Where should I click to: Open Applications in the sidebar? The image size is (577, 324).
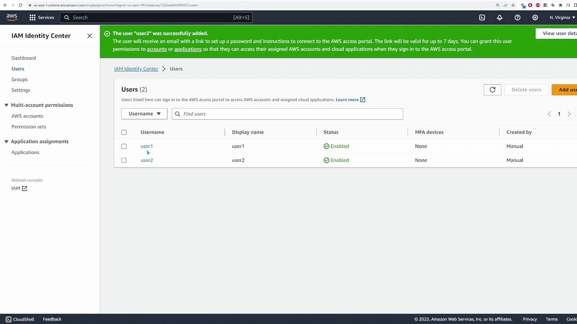click(x=25, y=153)
